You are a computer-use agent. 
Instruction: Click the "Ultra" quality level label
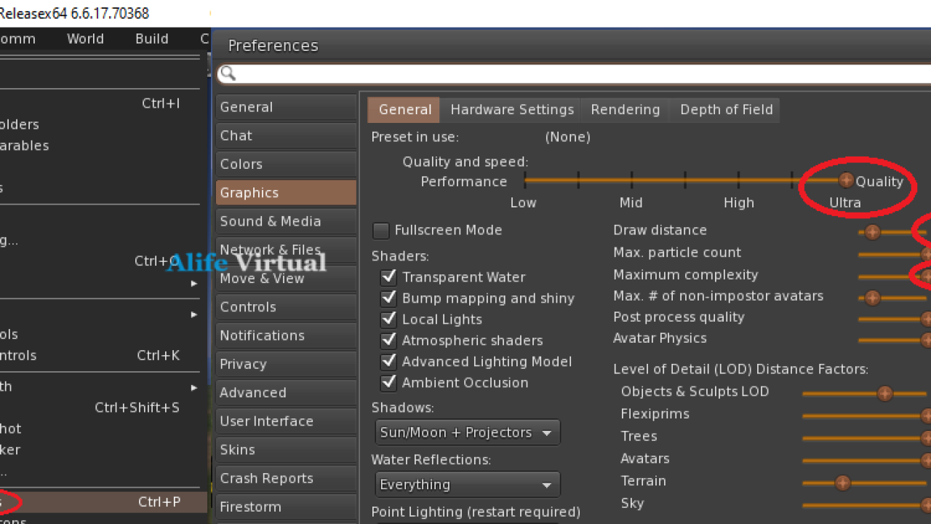[x=845, y=203]
